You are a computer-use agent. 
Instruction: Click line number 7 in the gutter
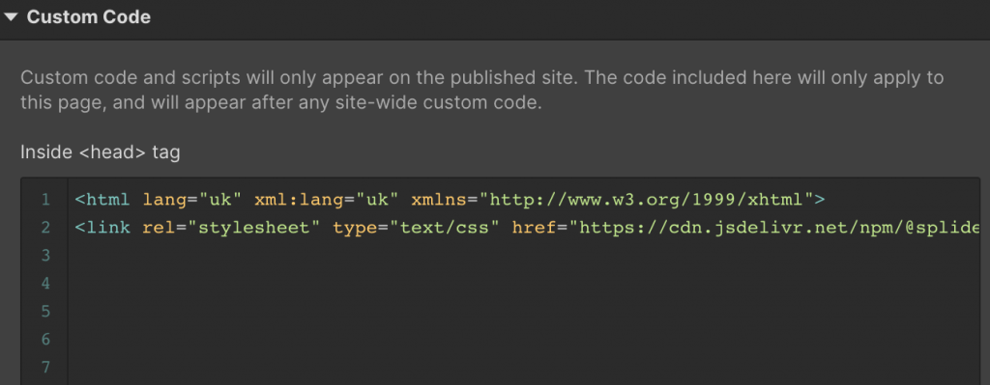tap(45, 367)
